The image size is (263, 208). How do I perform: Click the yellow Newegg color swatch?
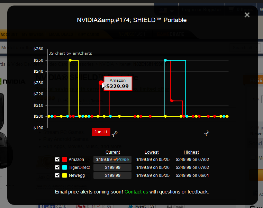[x=64, y=175]
